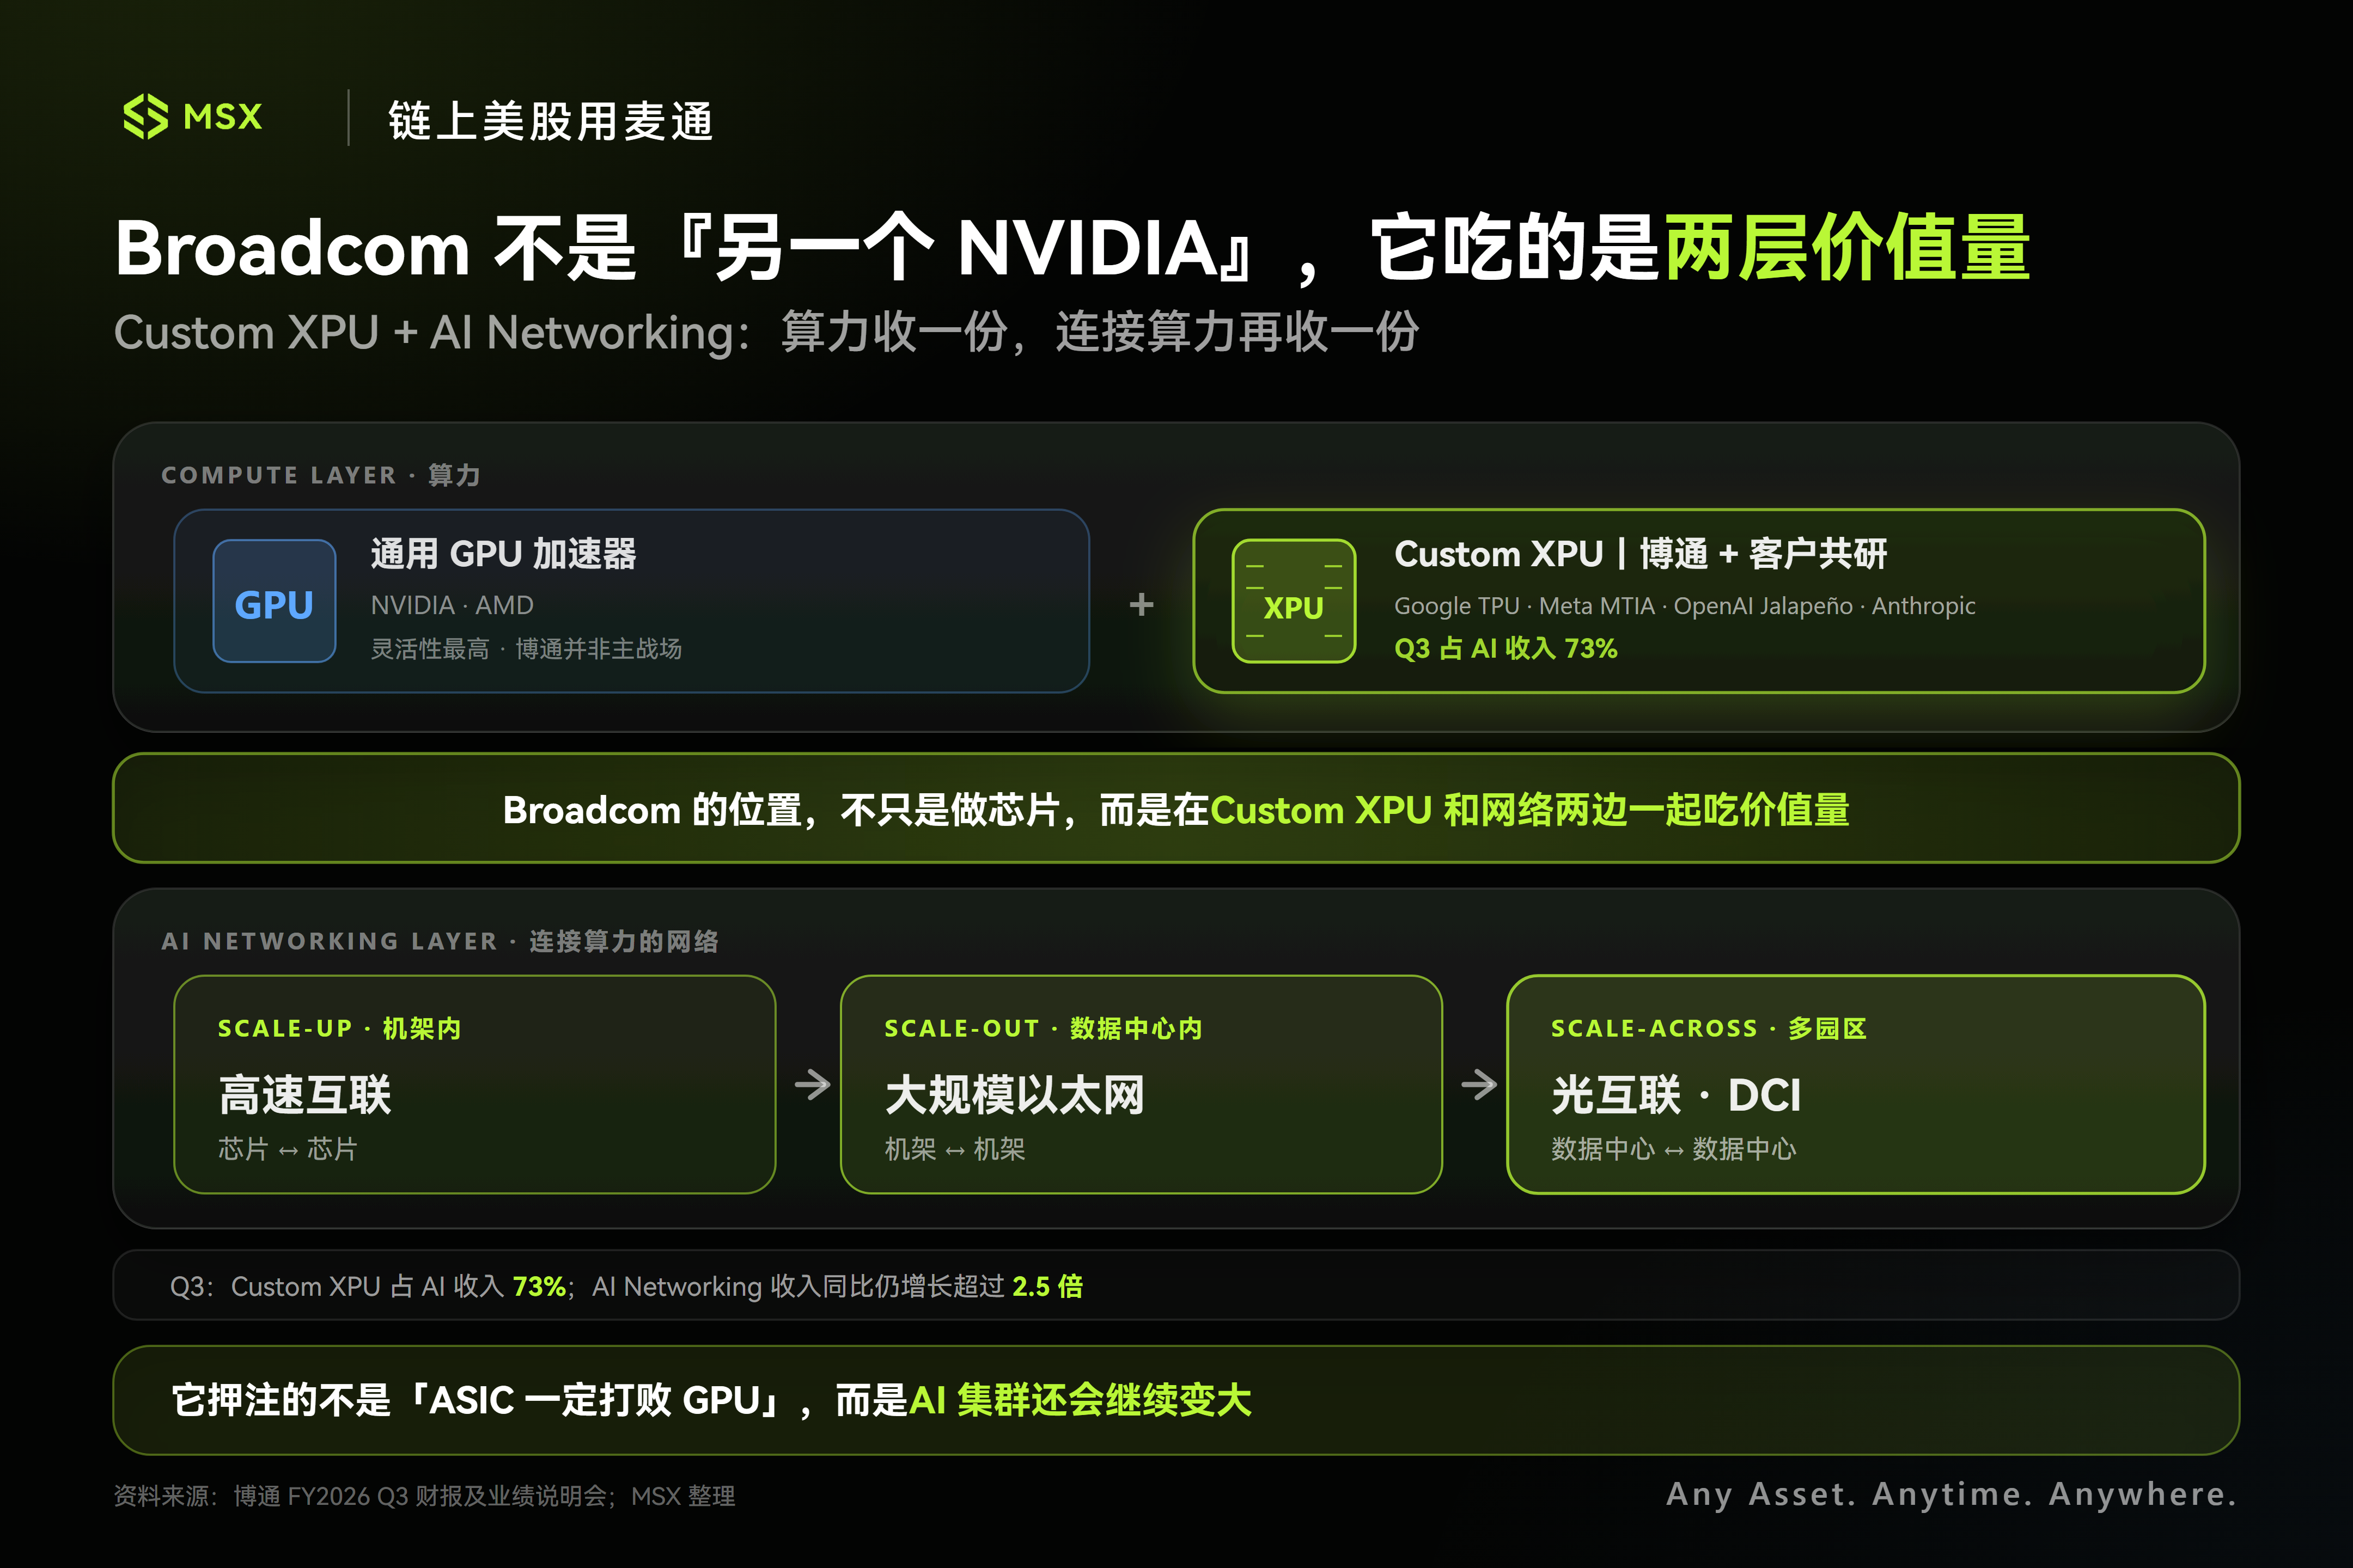
Task: Click the 资料来源 footer source line
Action: pyautogui.click(x=424, y=1496)
